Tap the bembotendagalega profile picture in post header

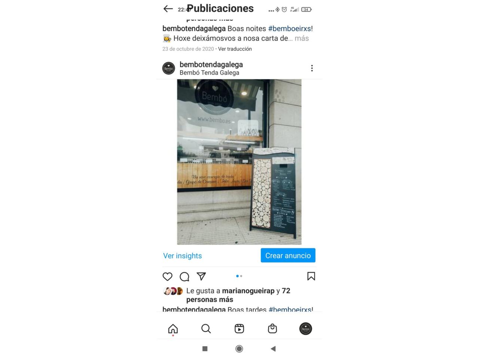169,68
